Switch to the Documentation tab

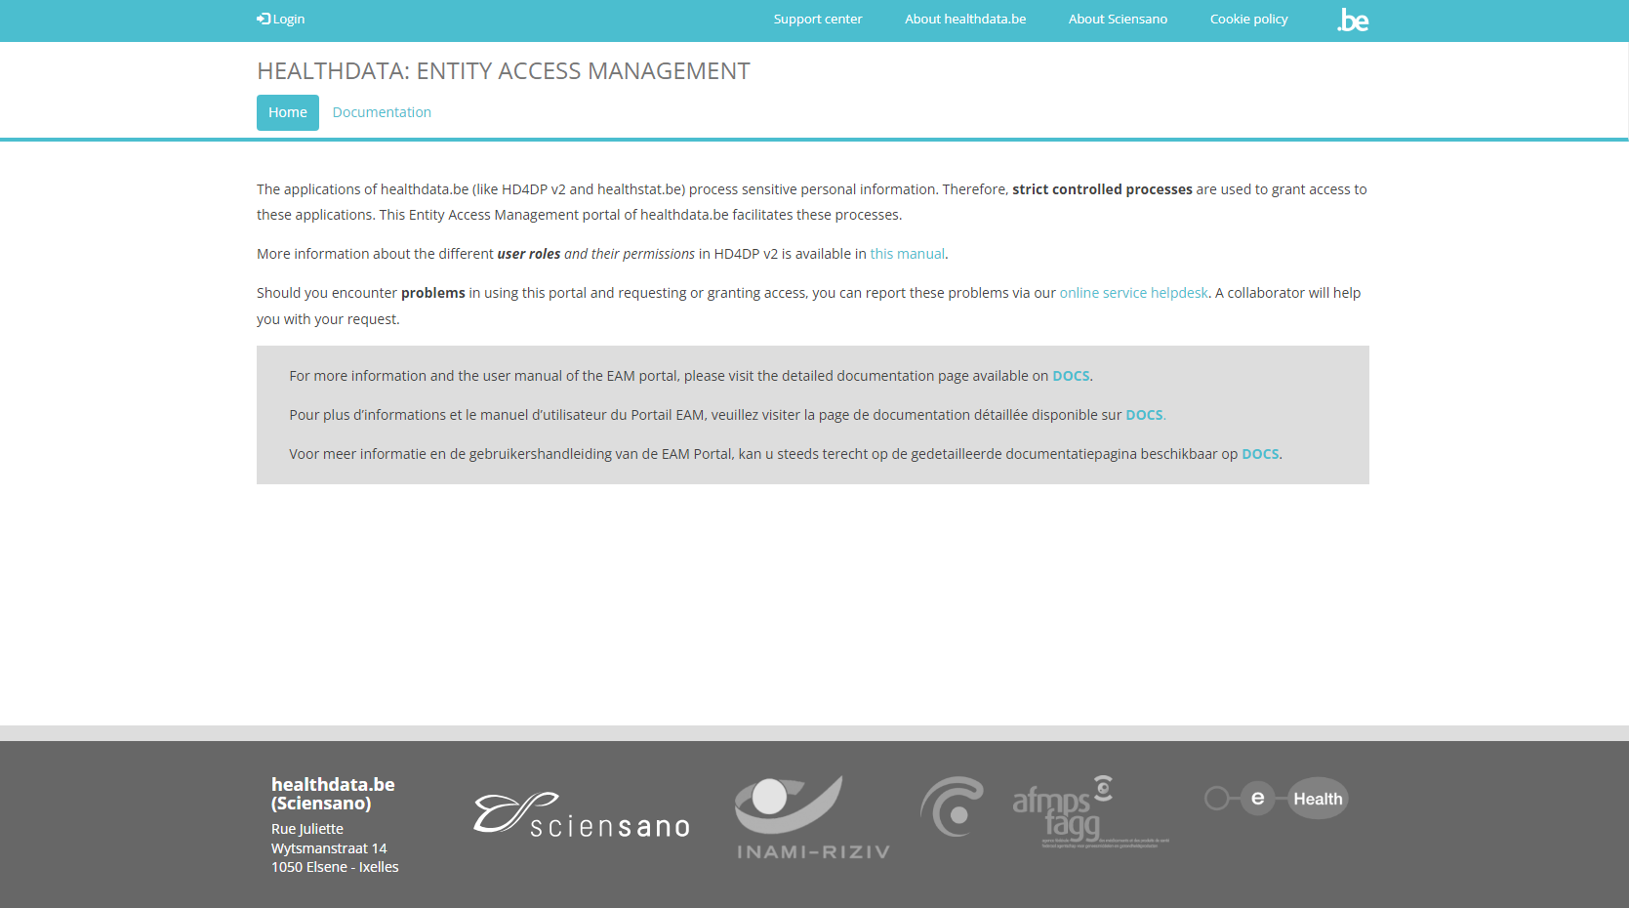pos(382,112)
